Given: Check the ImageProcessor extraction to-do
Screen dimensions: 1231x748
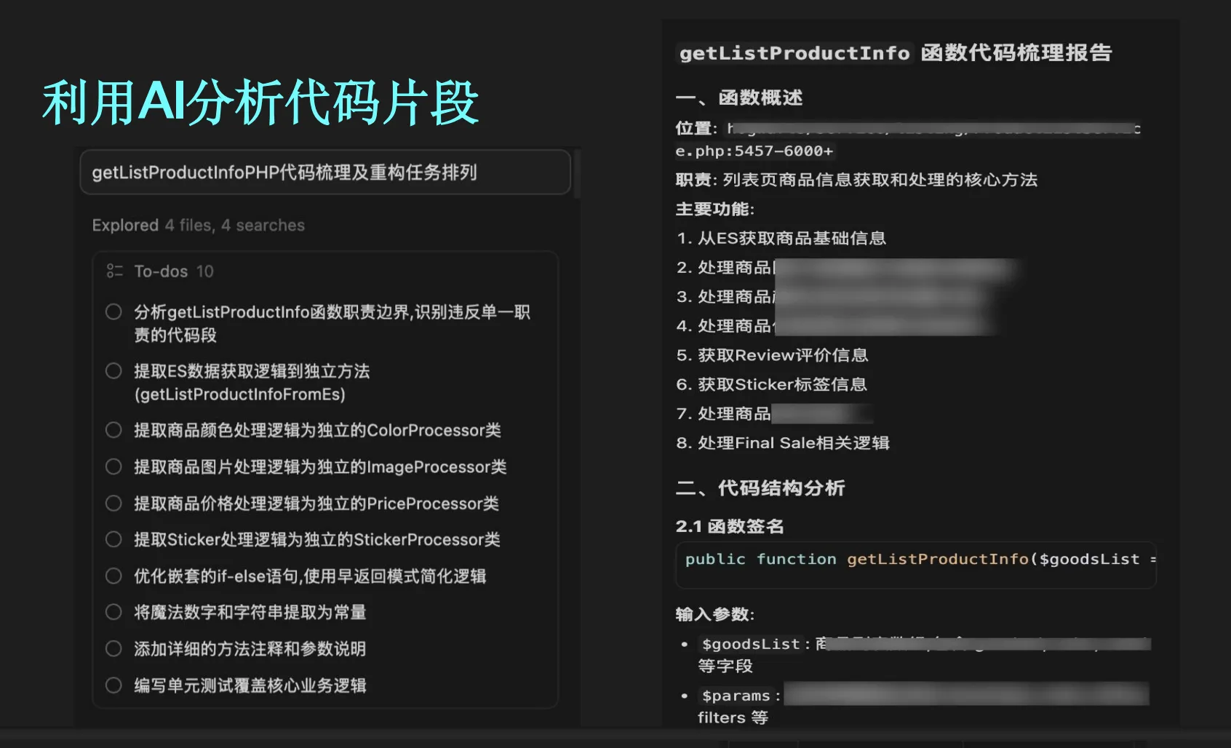Looking at the screenshot, I should tap(113, 466).
